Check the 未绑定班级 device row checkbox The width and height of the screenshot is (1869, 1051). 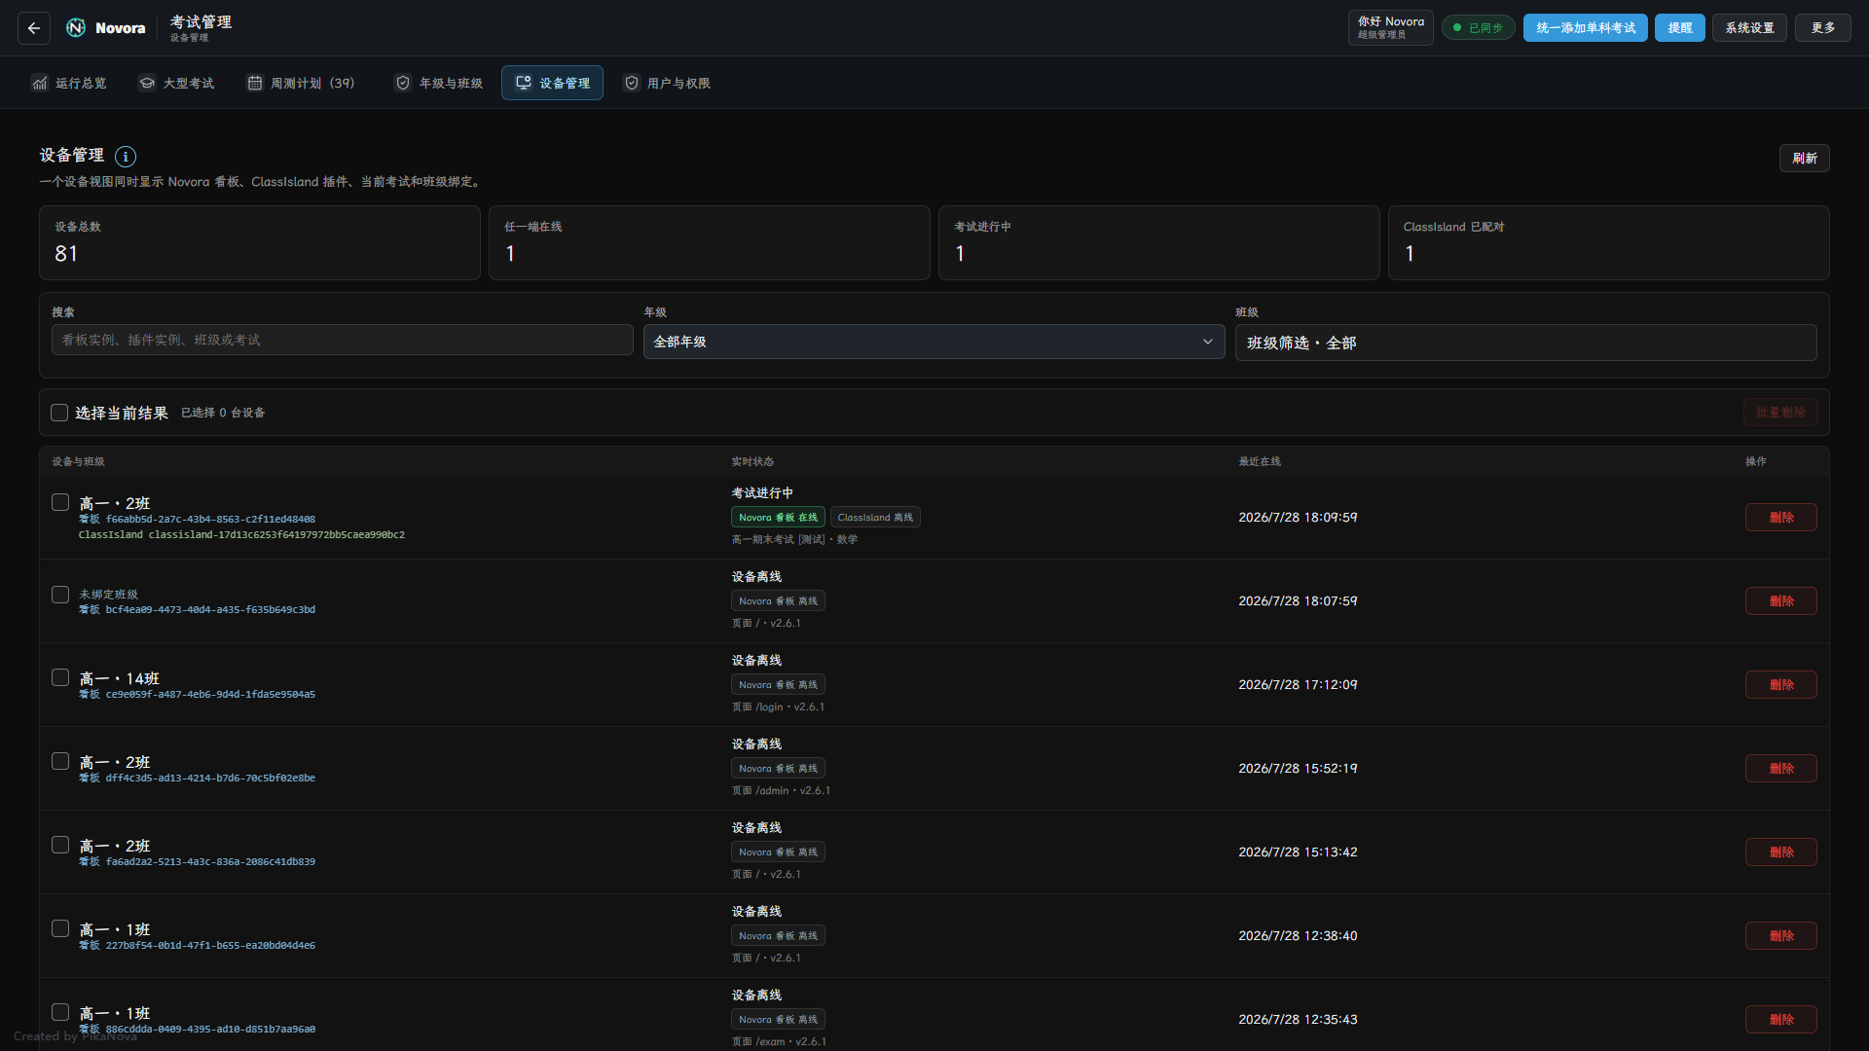[60, 595]
